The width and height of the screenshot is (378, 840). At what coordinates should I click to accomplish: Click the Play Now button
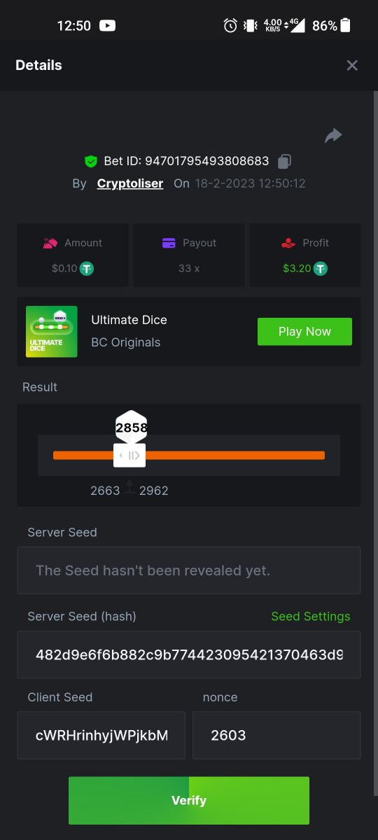(304, 332)
